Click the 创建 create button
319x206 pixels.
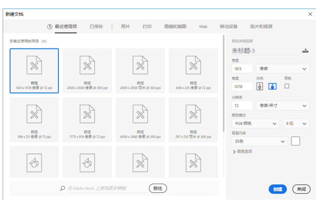click(278, 189)
